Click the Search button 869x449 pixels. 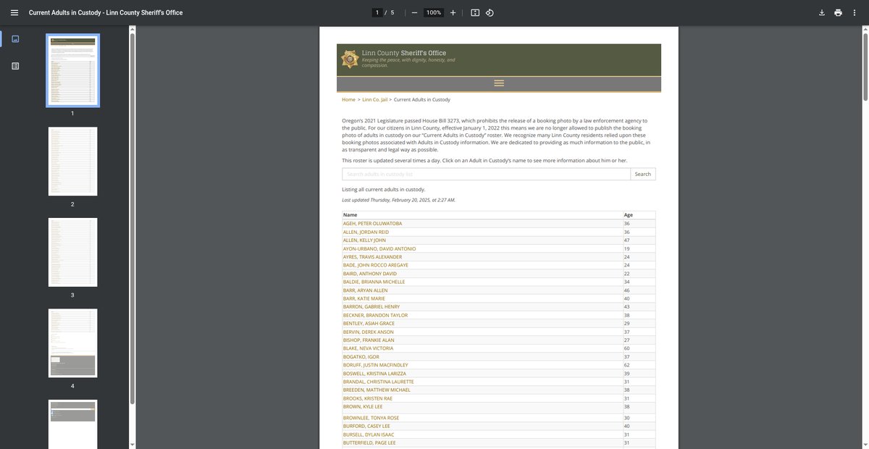(643, 174)
